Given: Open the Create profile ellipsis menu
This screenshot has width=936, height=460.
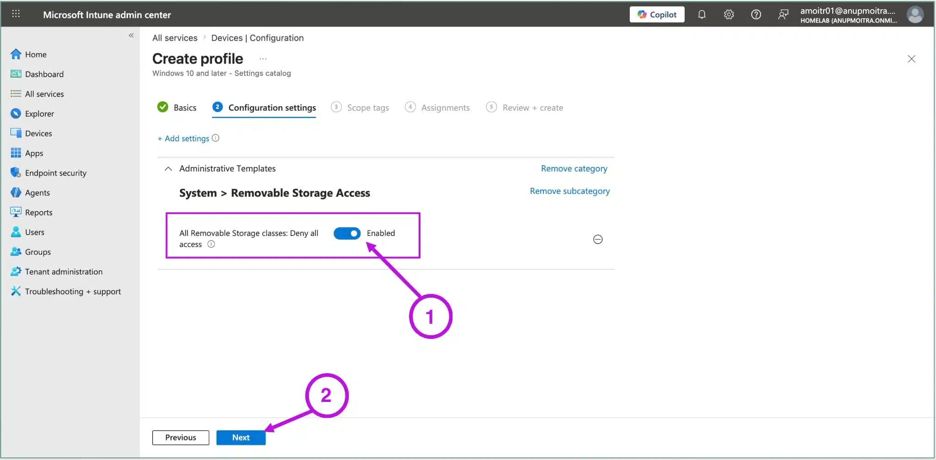Looking at the screenshot, I should (263, 59).
